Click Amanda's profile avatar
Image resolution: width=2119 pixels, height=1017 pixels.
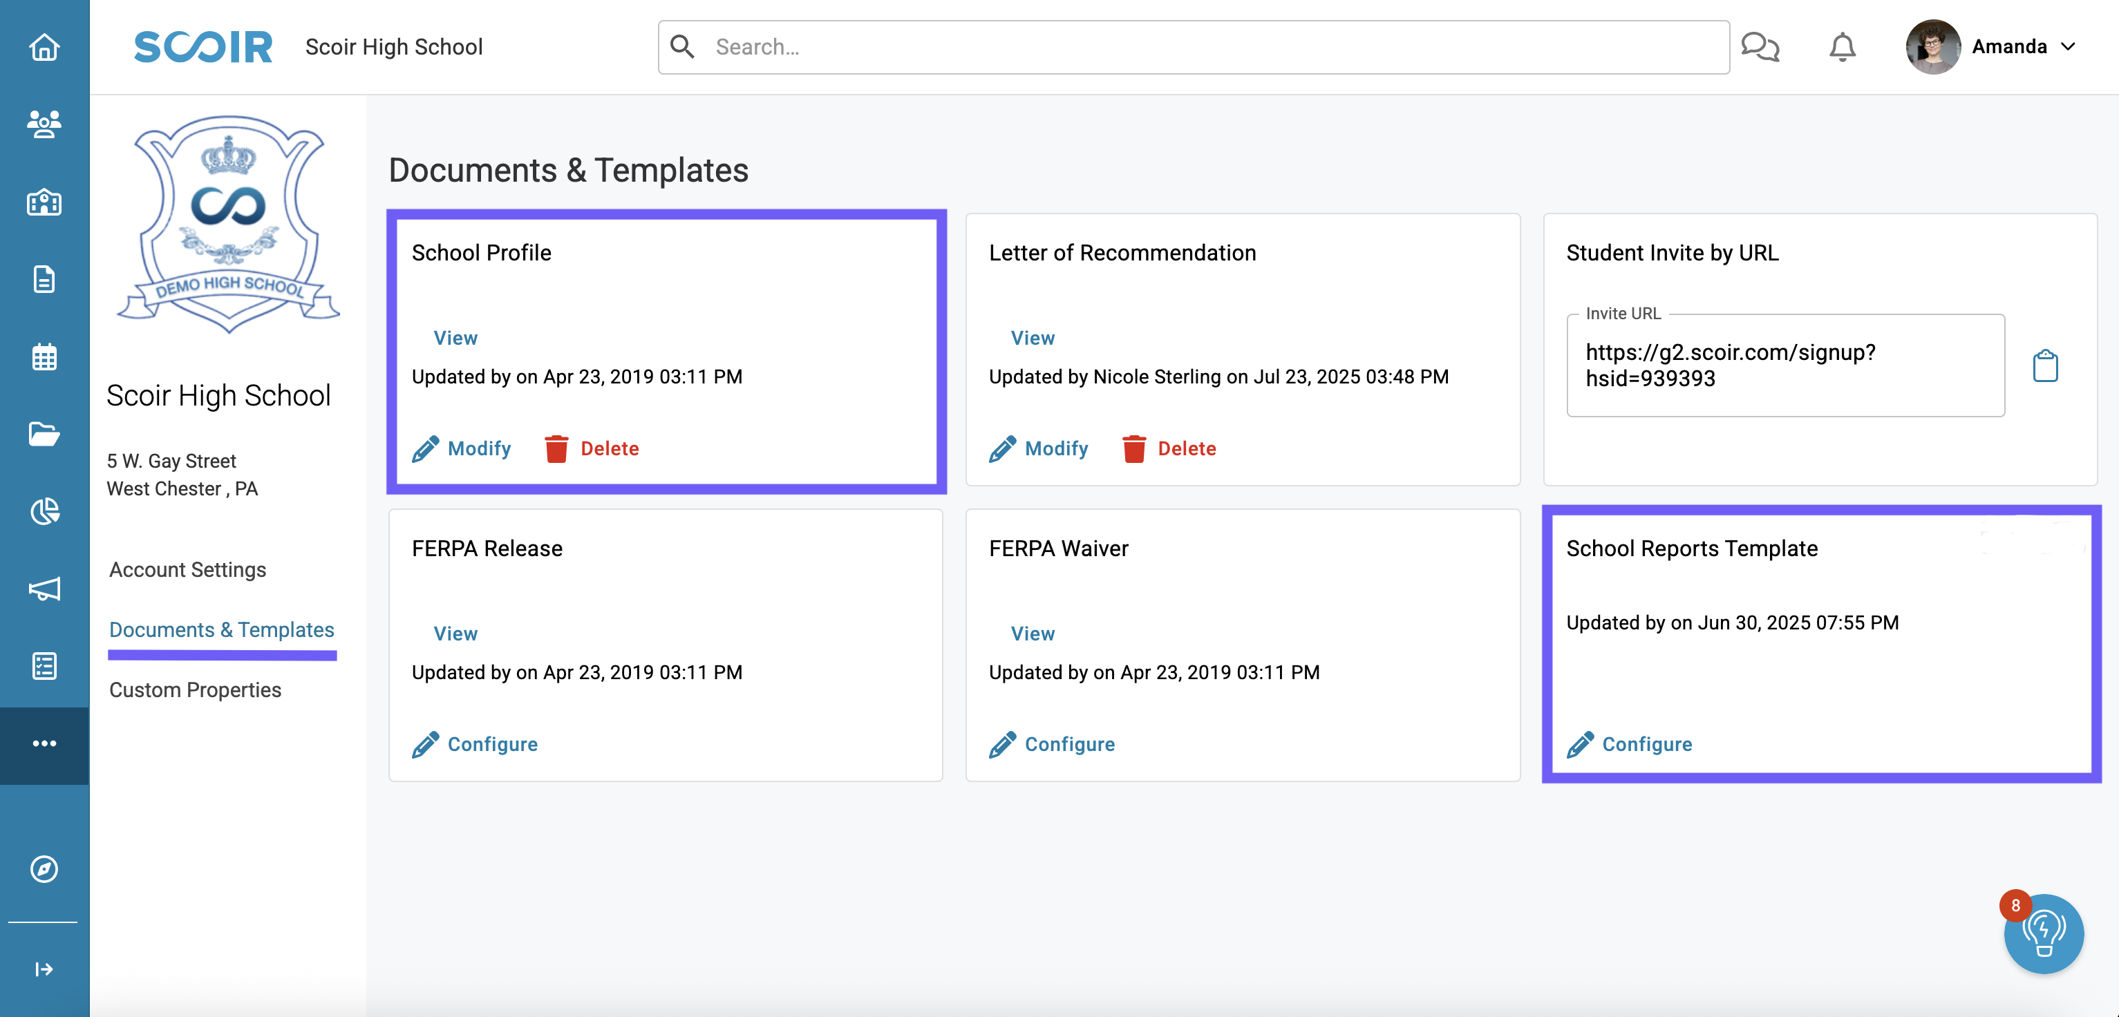click(1933, 47)
